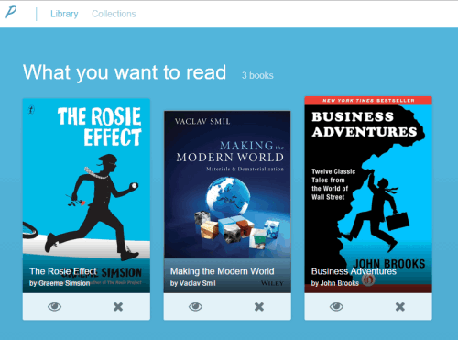Click the P logo icon in header
This screenshot has height=340, width=458.
[x=11, y=13]
